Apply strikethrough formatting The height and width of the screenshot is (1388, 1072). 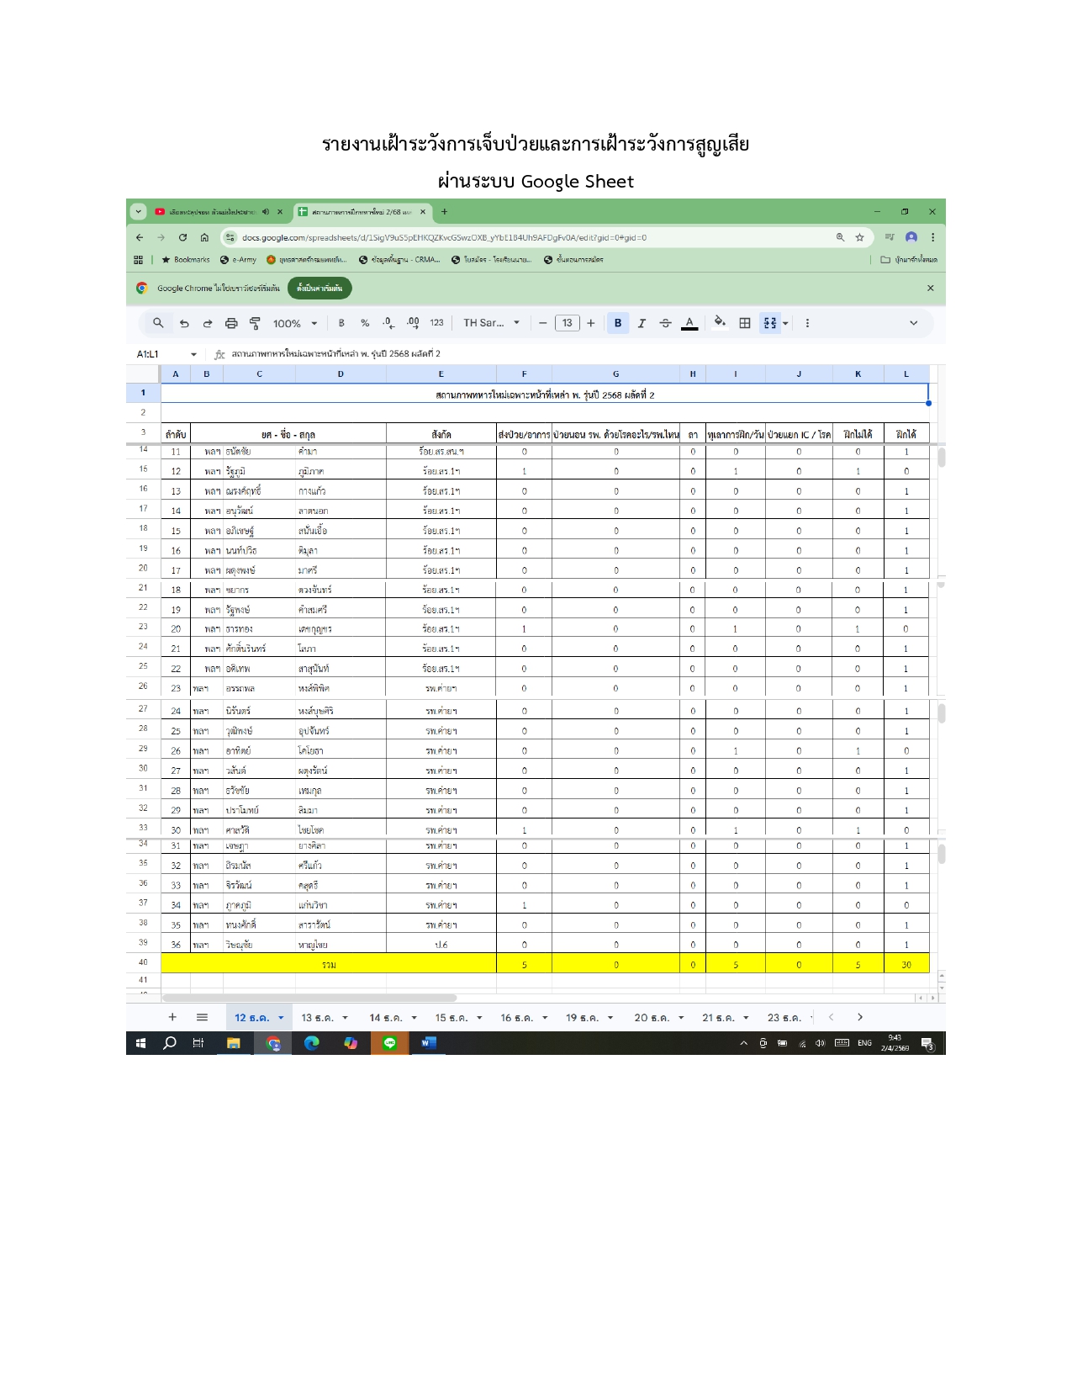tap(665, 323)
